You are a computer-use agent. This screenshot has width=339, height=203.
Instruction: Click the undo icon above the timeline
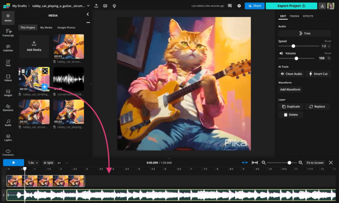60,162
